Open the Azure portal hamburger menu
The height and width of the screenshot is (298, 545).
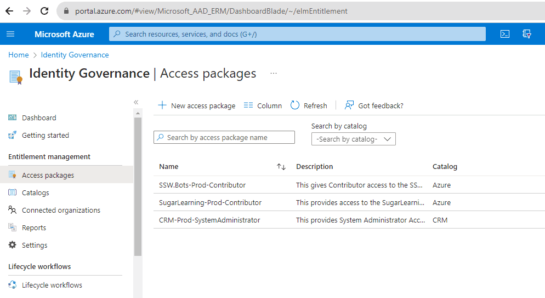coord(10,34)
